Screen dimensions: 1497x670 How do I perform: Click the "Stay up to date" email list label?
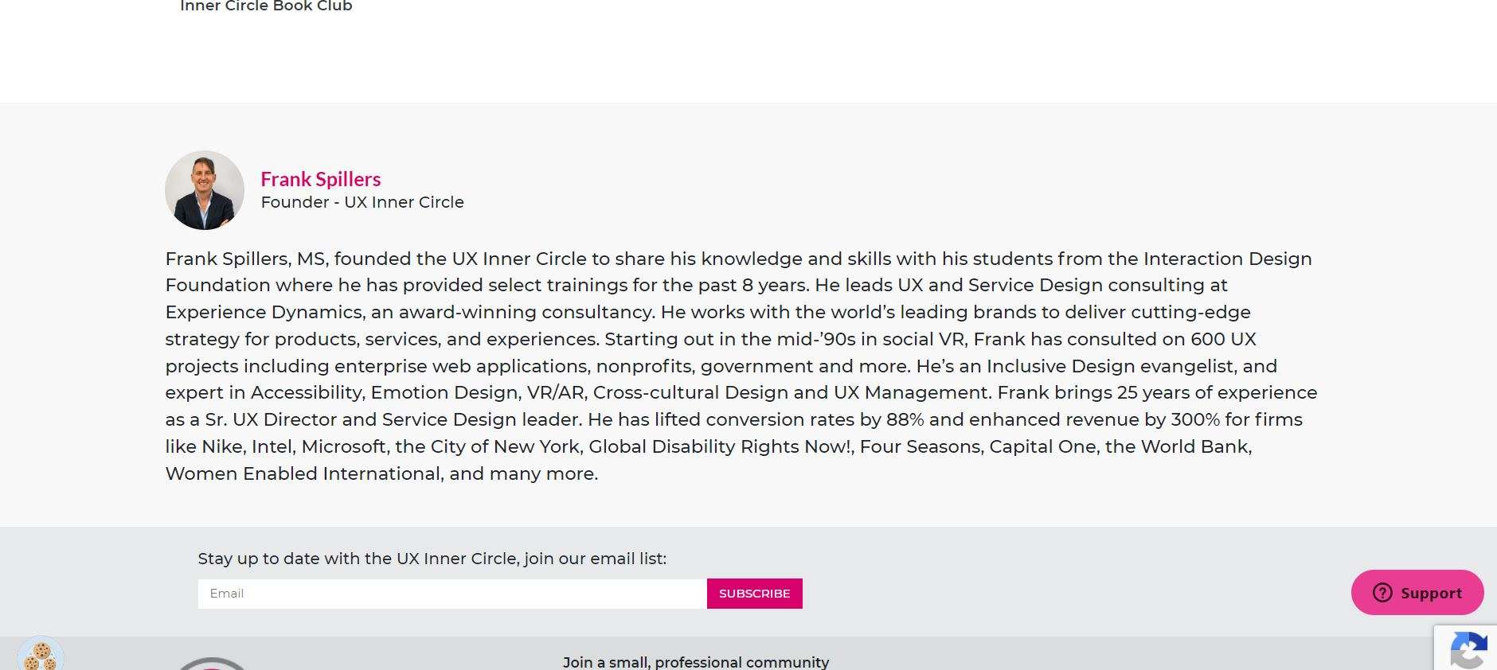tap(432, 559)
